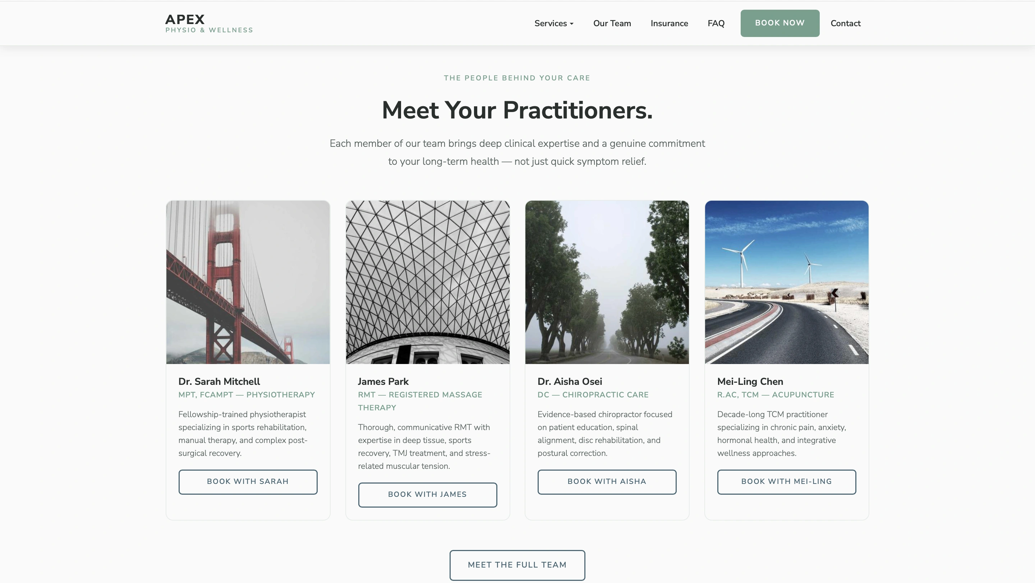Click Book with Mei-Ling button
The image size is (1035, 583).
pos(786,482)
